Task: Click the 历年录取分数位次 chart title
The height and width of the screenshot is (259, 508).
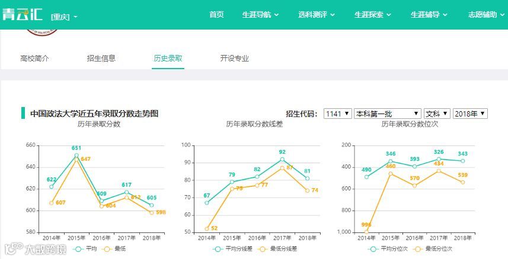Action: click(x=410, y=124)
